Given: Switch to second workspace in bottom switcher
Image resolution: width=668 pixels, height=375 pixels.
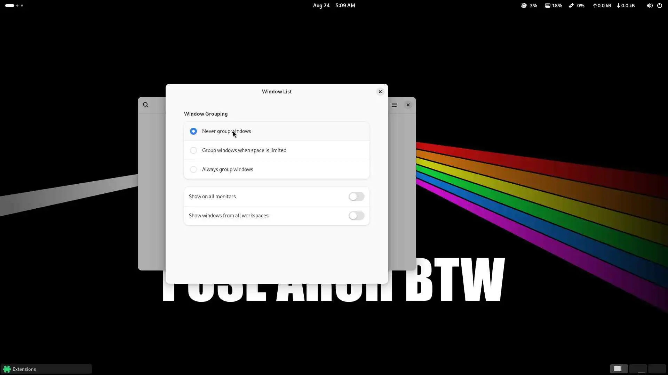Looking at the screenshot, I should 638,369.
